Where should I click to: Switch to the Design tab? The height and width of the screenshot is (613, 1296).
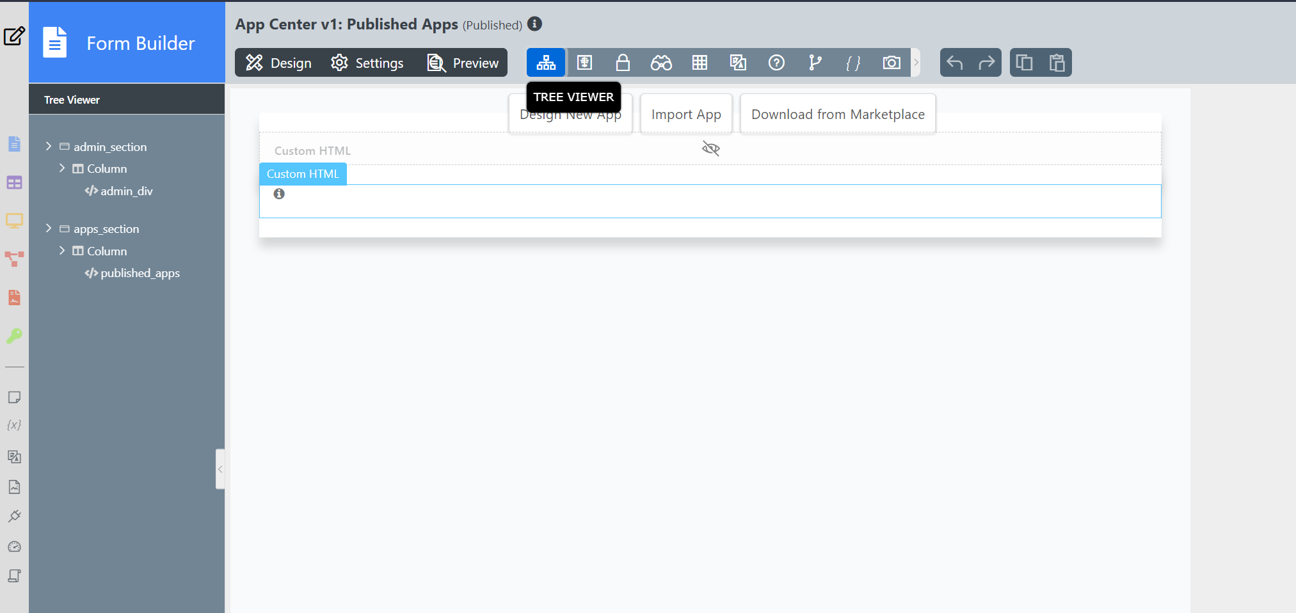[278, 63]
